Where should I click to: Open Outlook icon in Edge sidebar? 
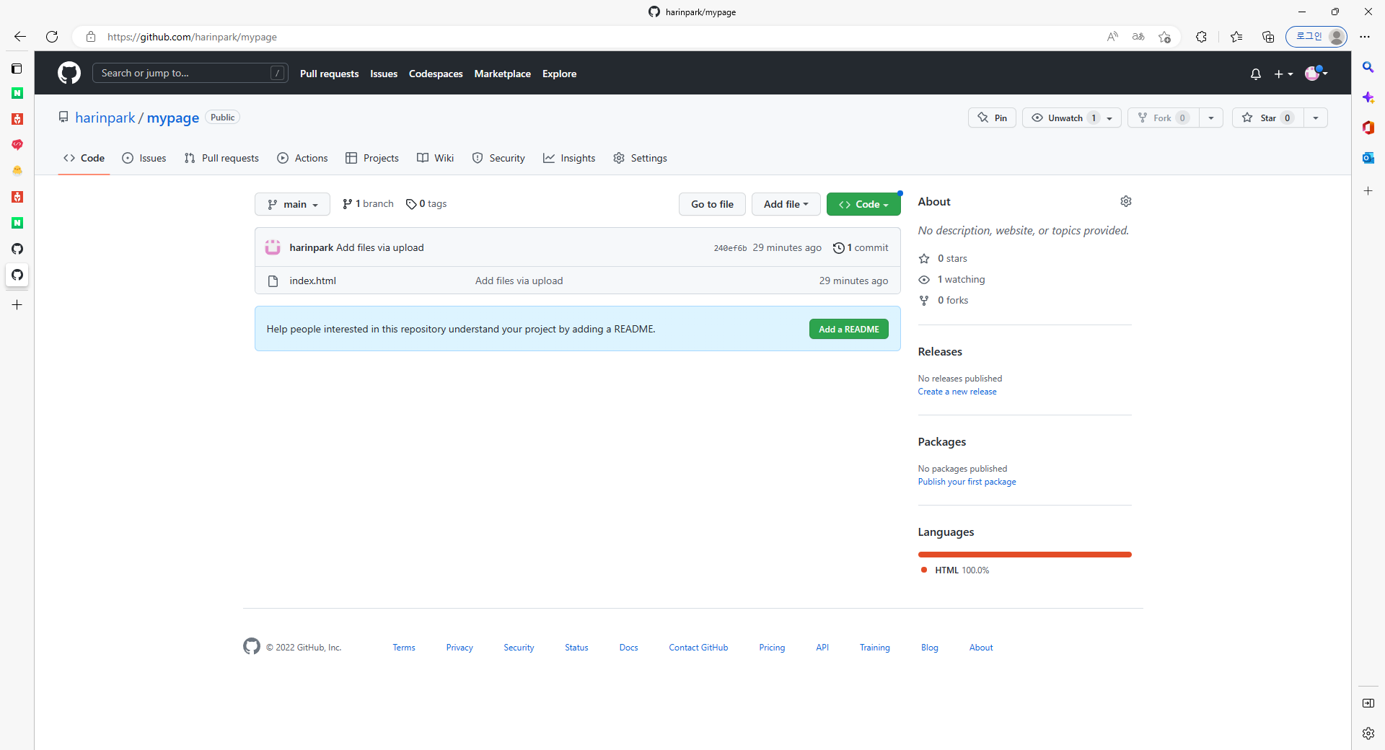1368,158
